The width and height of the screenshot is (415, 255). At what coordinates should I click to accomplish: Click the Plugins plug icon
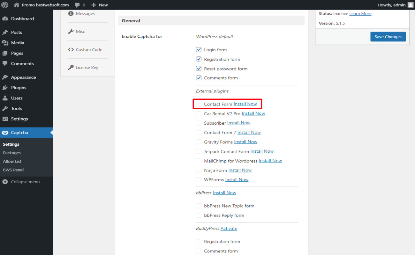click(5, 88)
